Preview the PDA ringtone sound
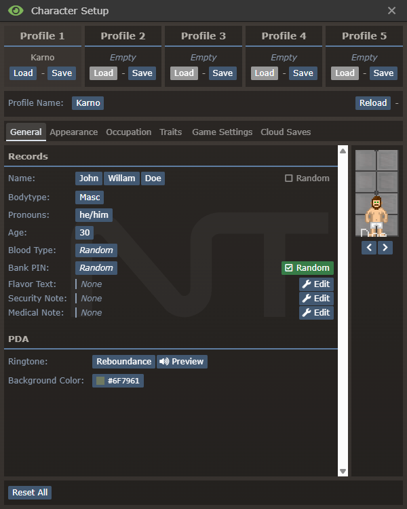Viewport: 407px width, 509px height. 182,362
